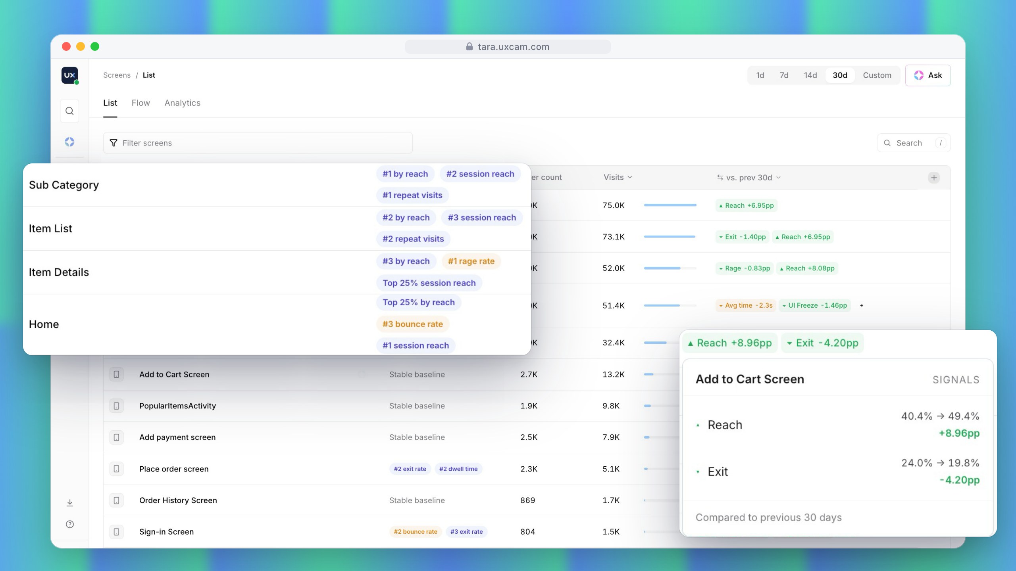Click the filter funnel icon
The width and height of the screenshot is (1016, 571).
(x=114, y=143)
